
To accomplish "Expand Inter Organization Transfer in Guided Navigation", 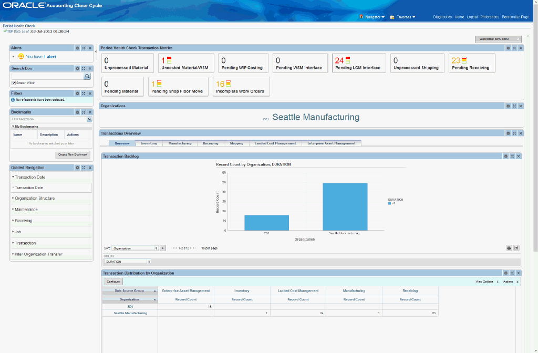I will (13, 254).
